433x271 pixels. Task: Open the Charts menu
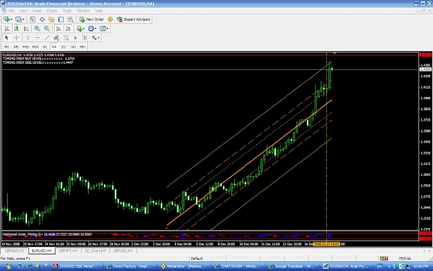(x=52, y=11)
